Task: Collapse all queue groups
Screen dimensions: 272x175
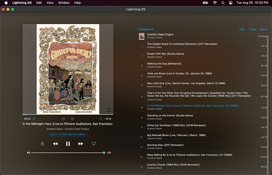Action: tap(145, 29)
